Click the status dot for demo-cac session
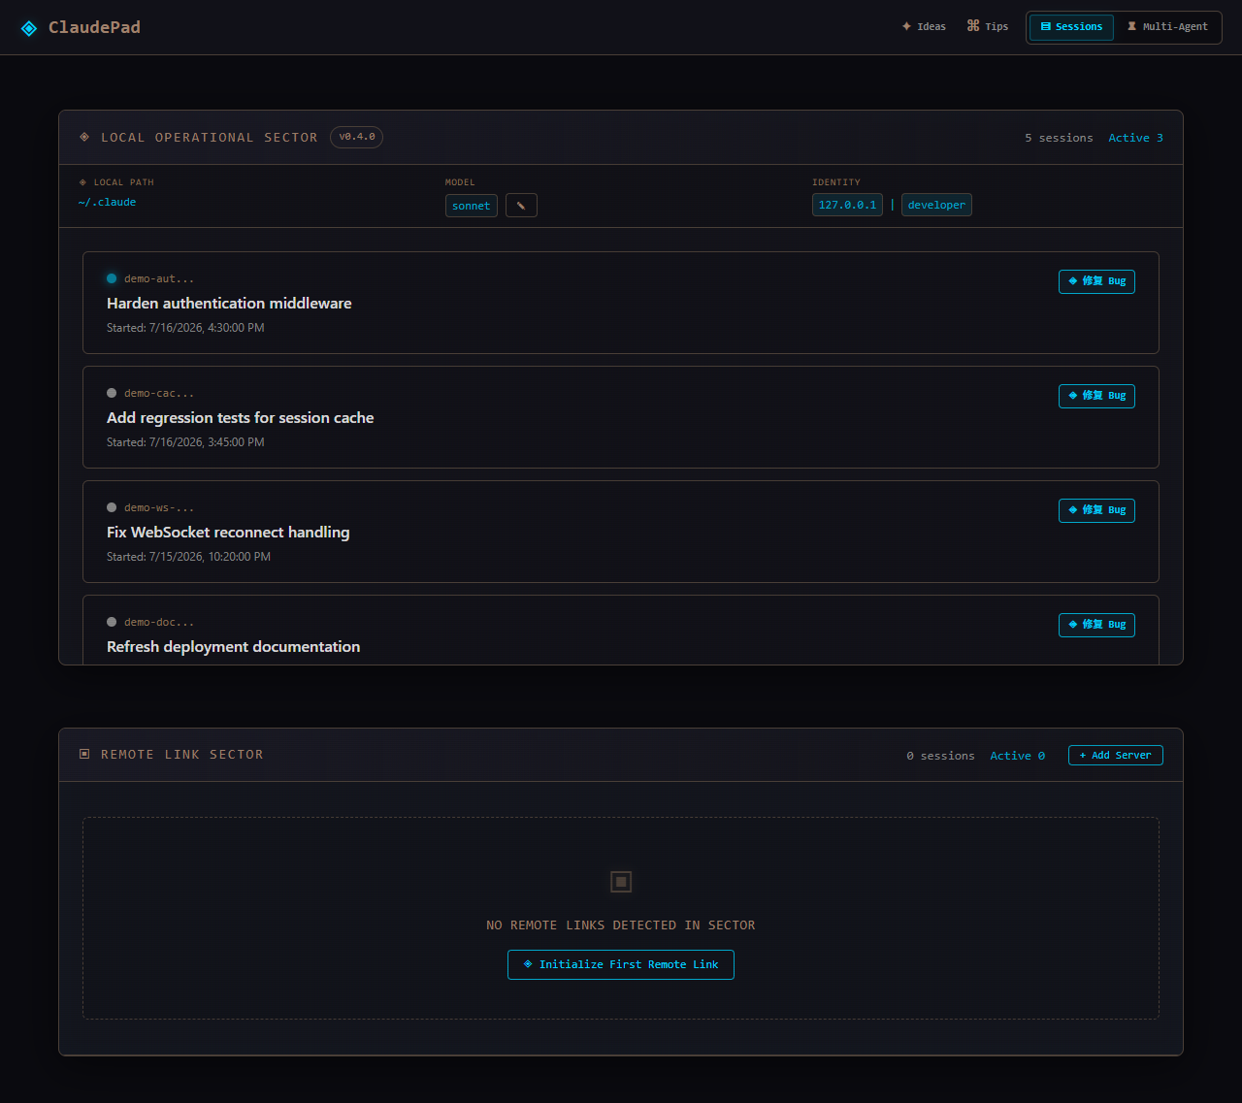The width and height of the screenshot is (1242, 1103). pyautogui.click(x=112, y=393)
